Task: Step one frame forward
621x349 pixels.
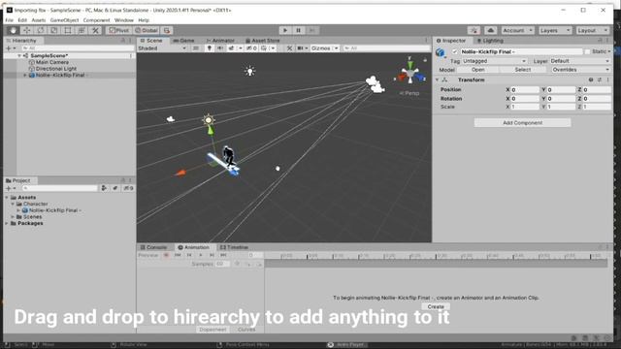Action: [312, 30]
